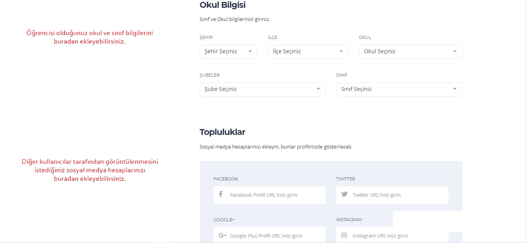Image resolution: width=526 pixels, height=243 pixels.
Task: Click the Instagram camera icon
Action: 344,235
